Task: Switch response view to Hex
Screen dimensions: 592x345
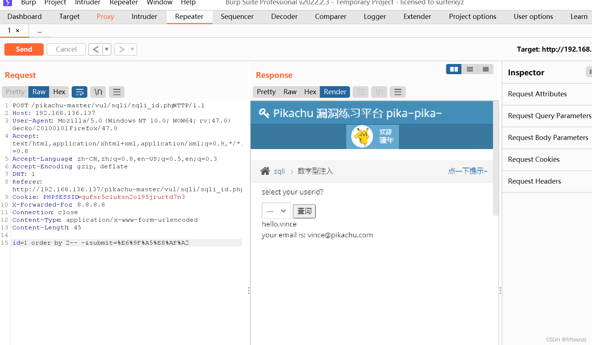Action: point(310,92)
